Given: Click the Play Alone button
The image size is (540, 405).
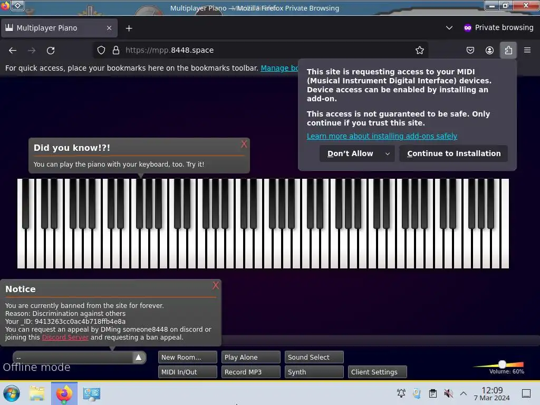Looking at the screenshot, I should [250, 357].
